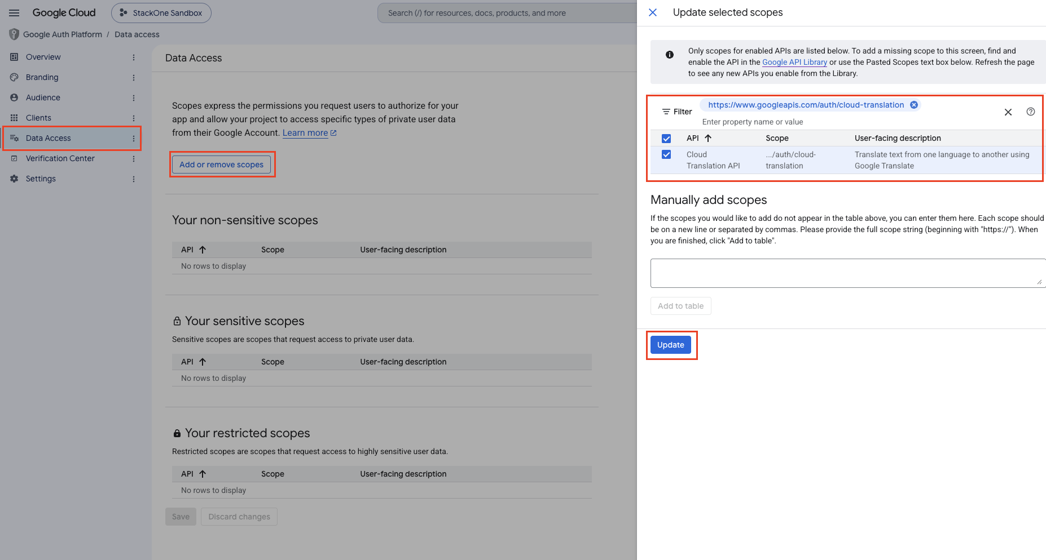Click the restricted scopes Scope column header
This screenshot has height=560, width=1046.
[273, 474]
